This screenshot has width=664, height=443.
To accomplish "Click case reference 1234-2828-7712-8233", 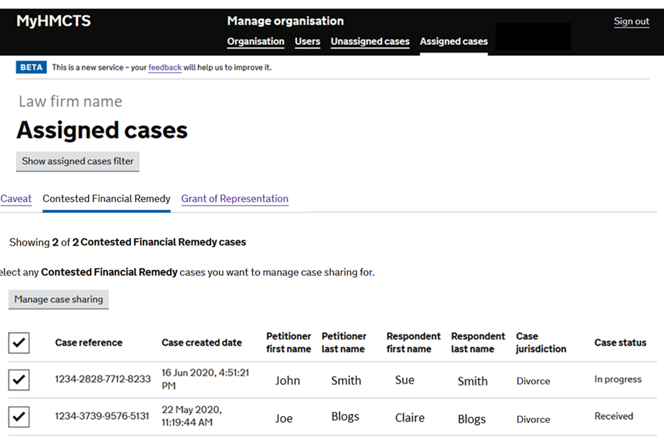I will point(102,379).
